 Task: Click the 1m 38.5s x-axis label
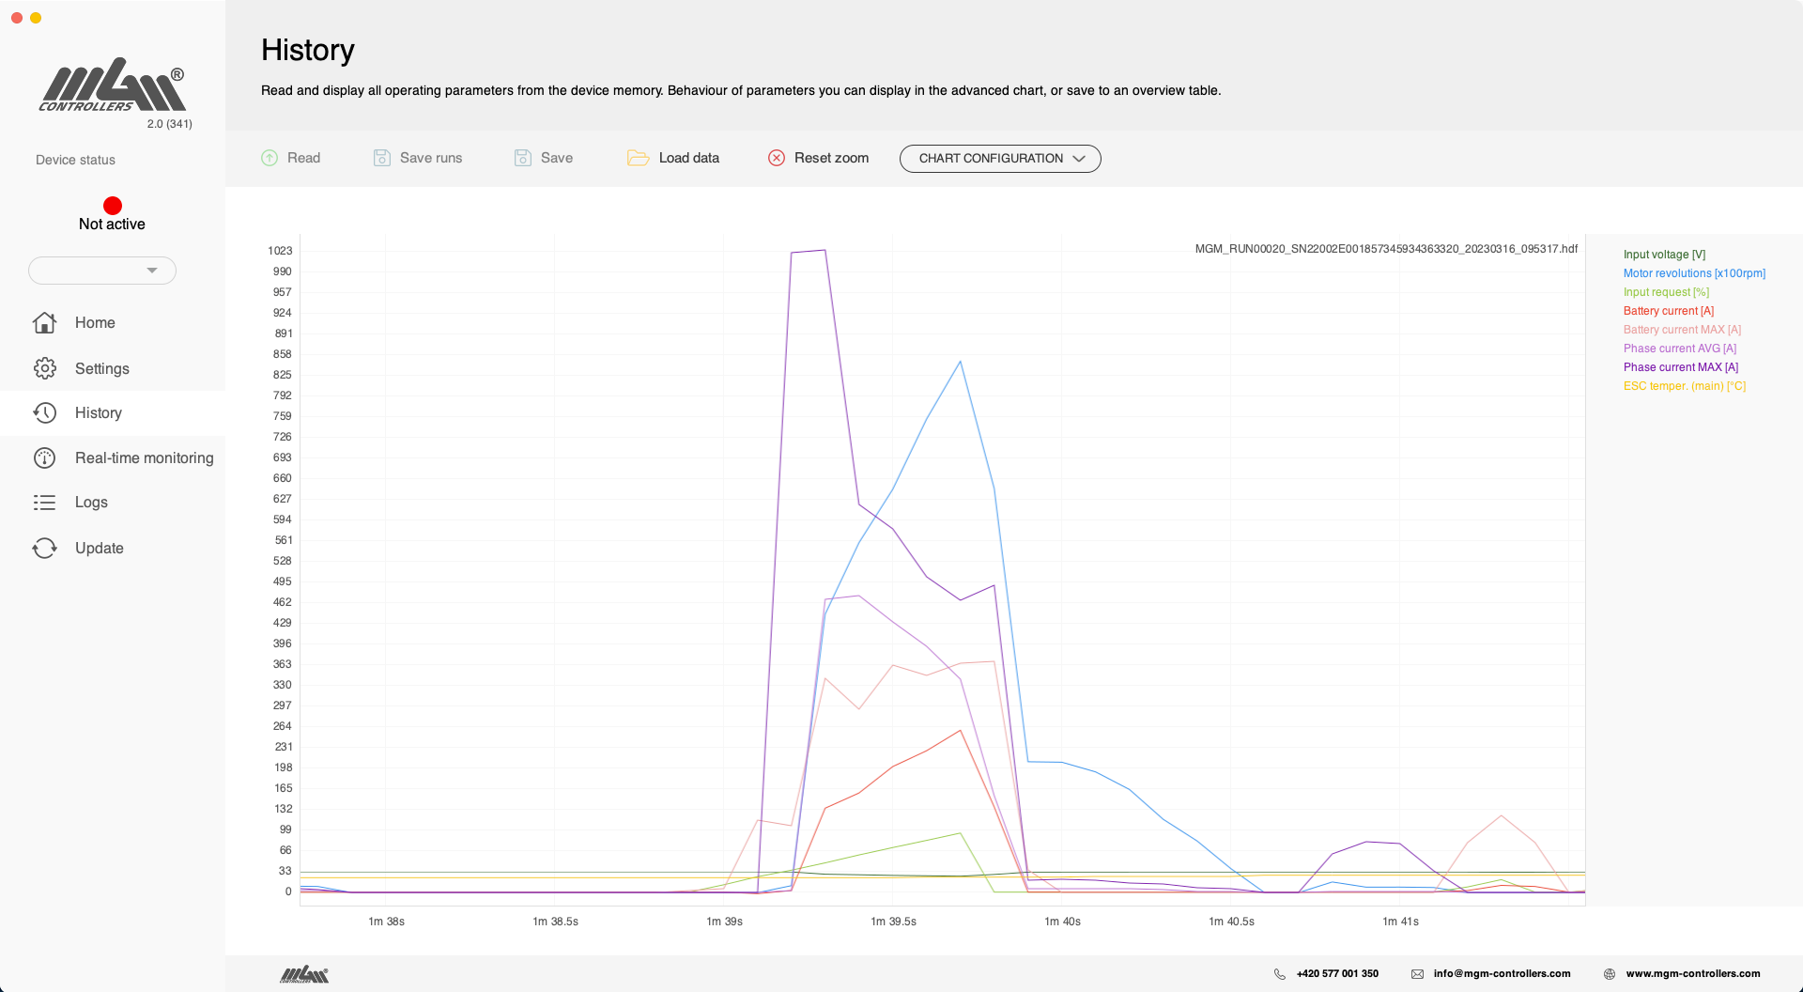(x=555, y=922)
